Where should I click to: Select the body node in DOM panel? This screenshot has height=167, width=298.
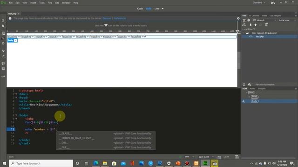tap(255, 101)
